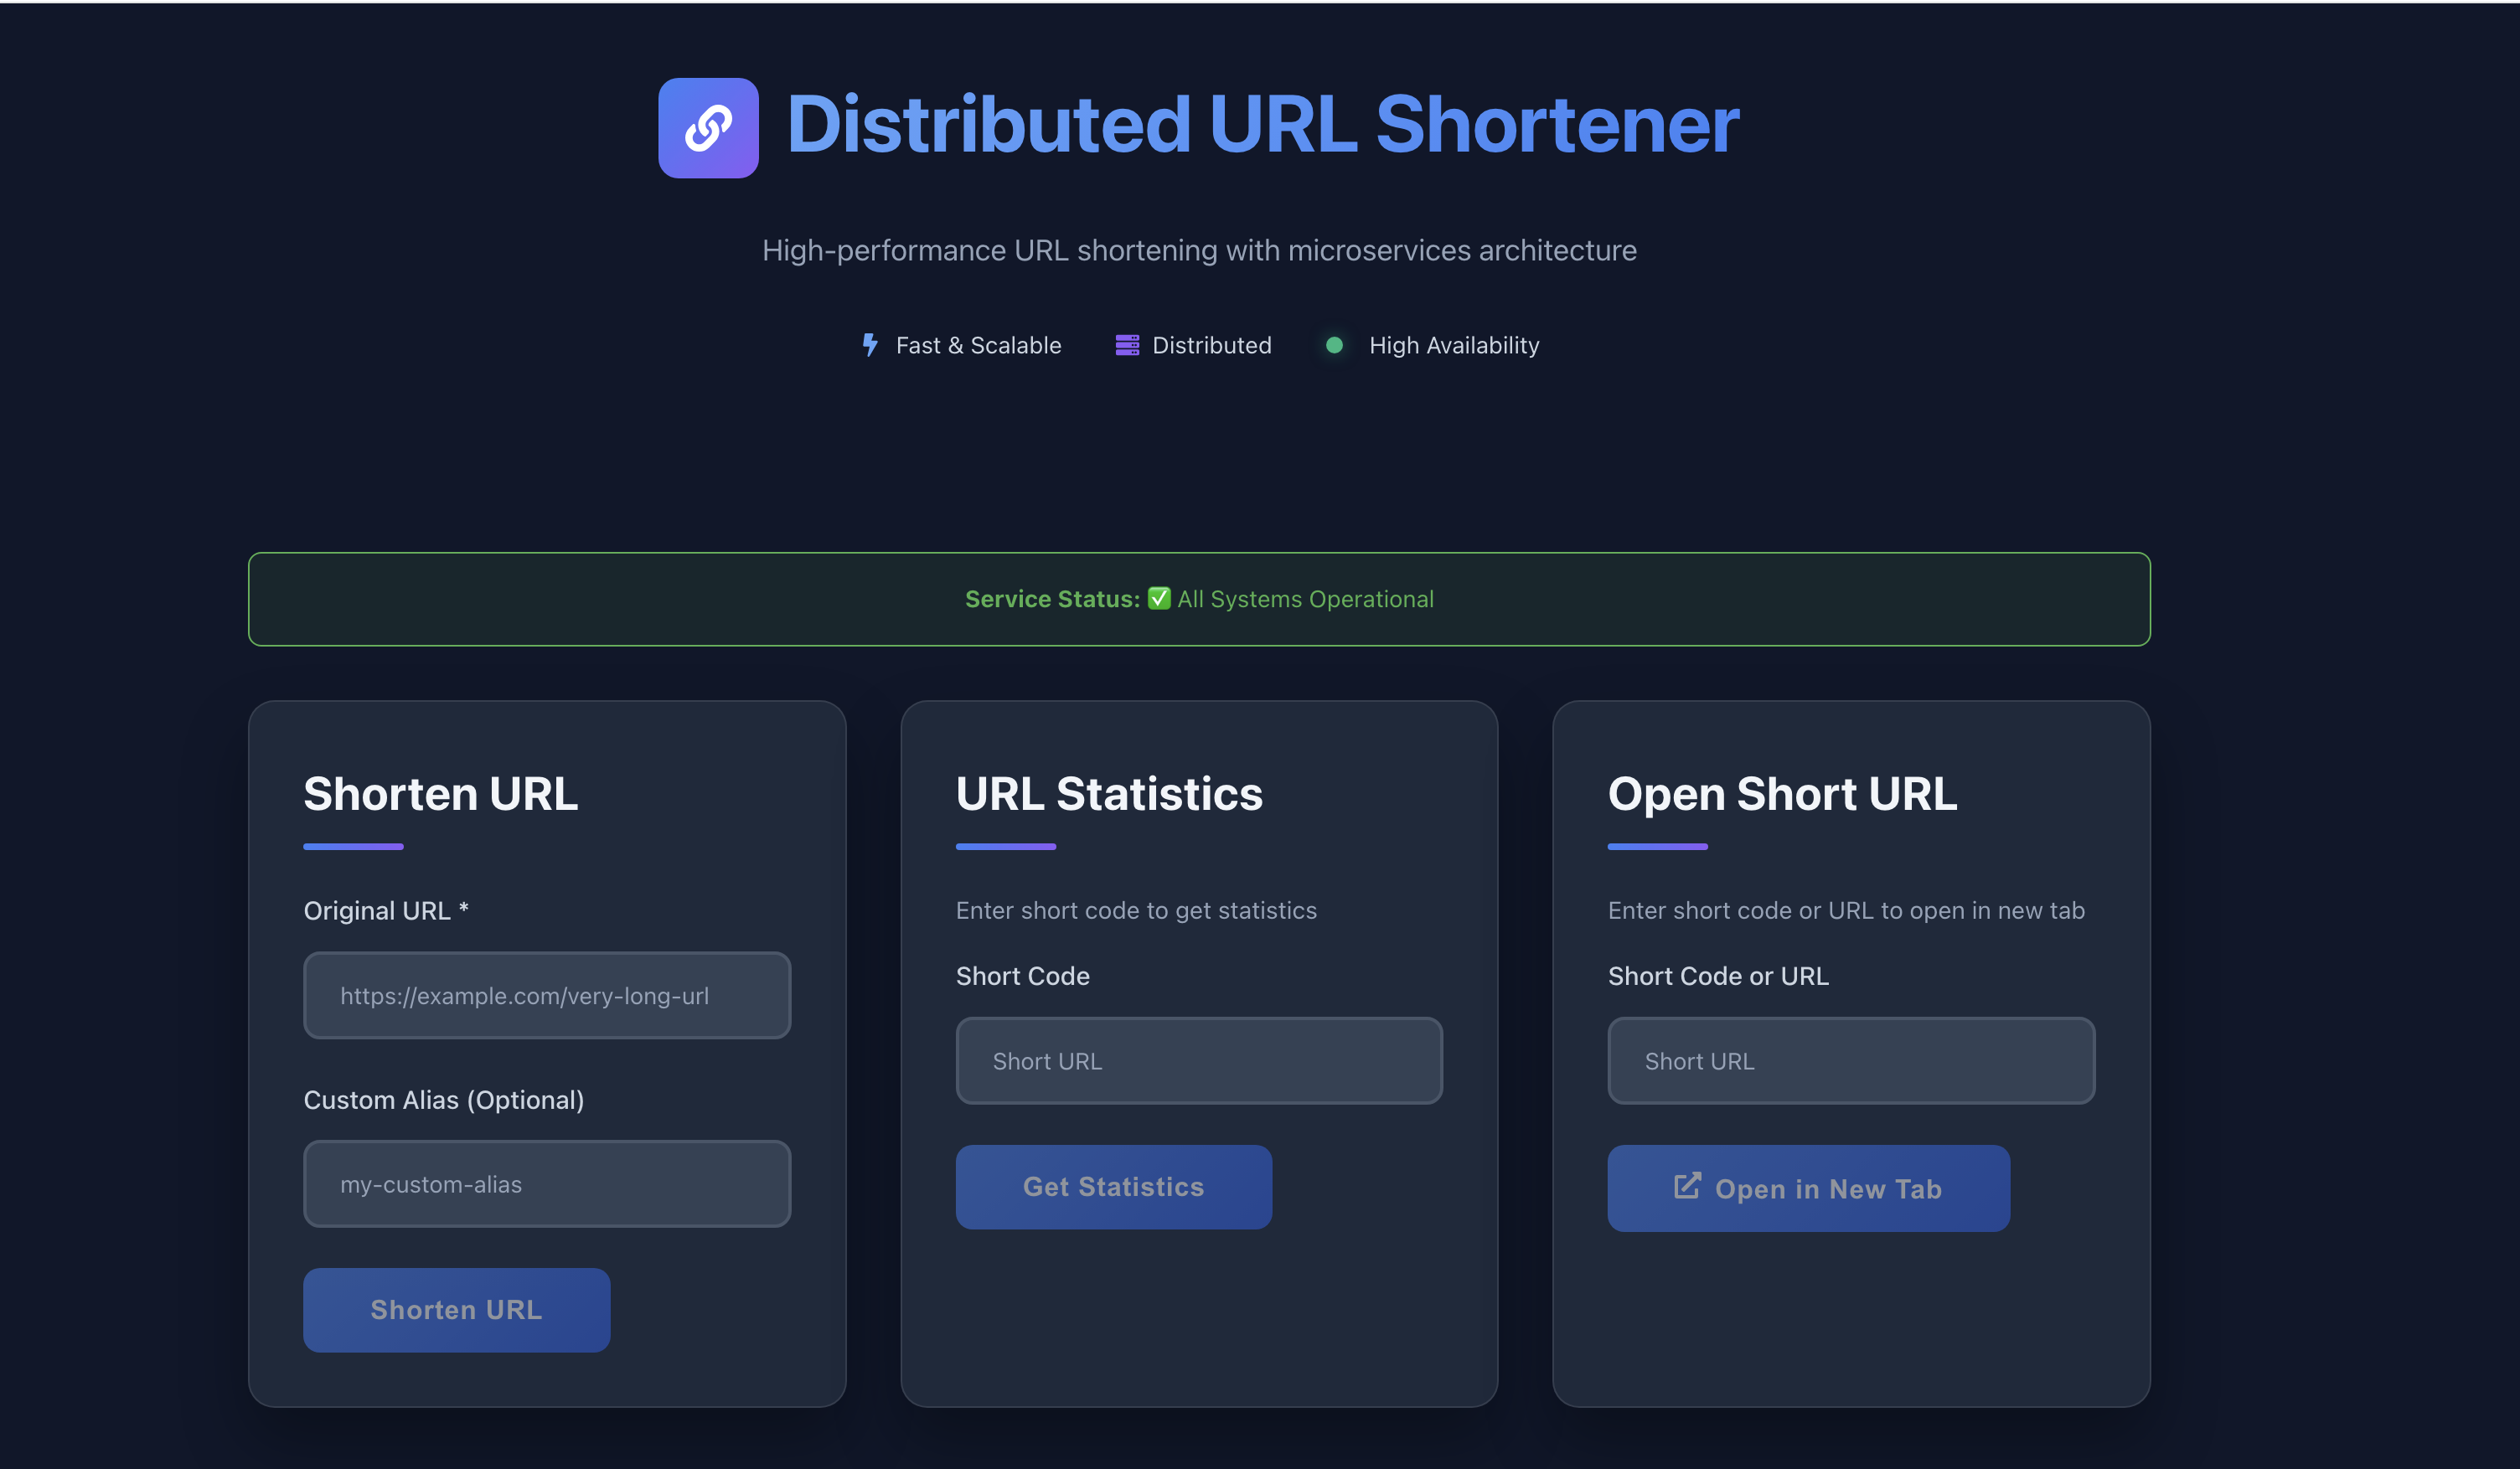Click the green High Availability status dot
The width and height of the screenshot is (2520, 1469).
pyautogui.click(x=1336, y=345)
